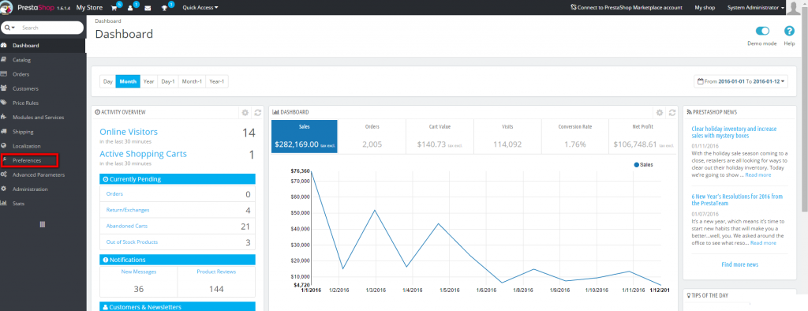
Task: Click Connect to PrestaShop Marketplace account
Action: pos(627,8)
